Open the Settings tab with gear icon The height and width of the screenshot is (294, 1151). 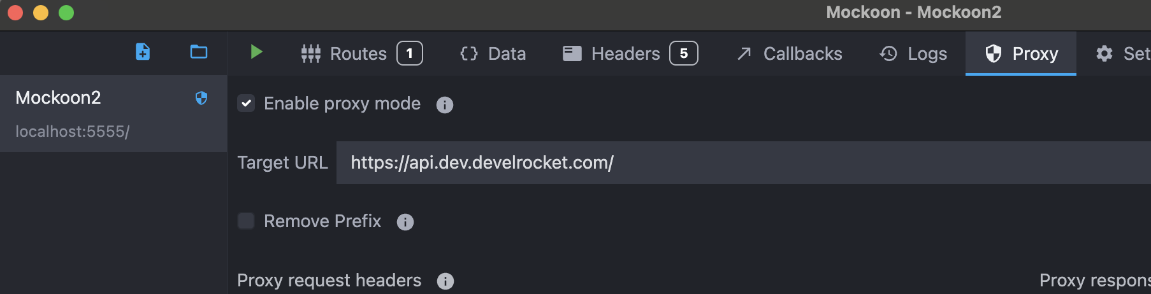click(1123, 53)
